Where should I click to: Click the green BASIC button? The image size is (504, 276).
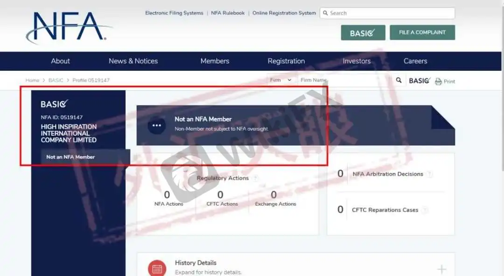tap(363, 33)
